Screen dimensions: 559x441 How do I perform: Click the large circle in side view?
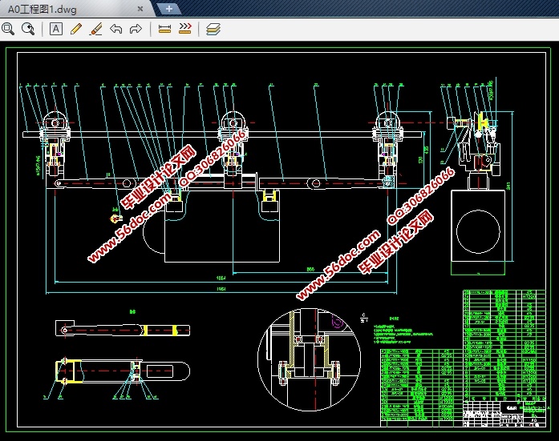478,231
